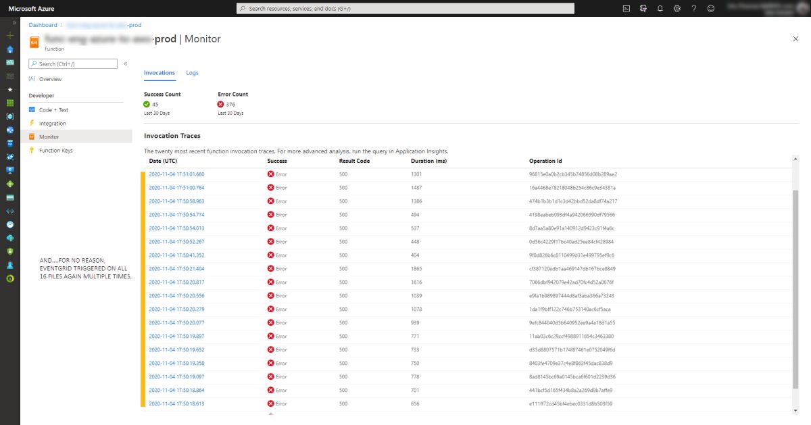
Task: Click the Operation Id column header
Action: tap(545, 161)
